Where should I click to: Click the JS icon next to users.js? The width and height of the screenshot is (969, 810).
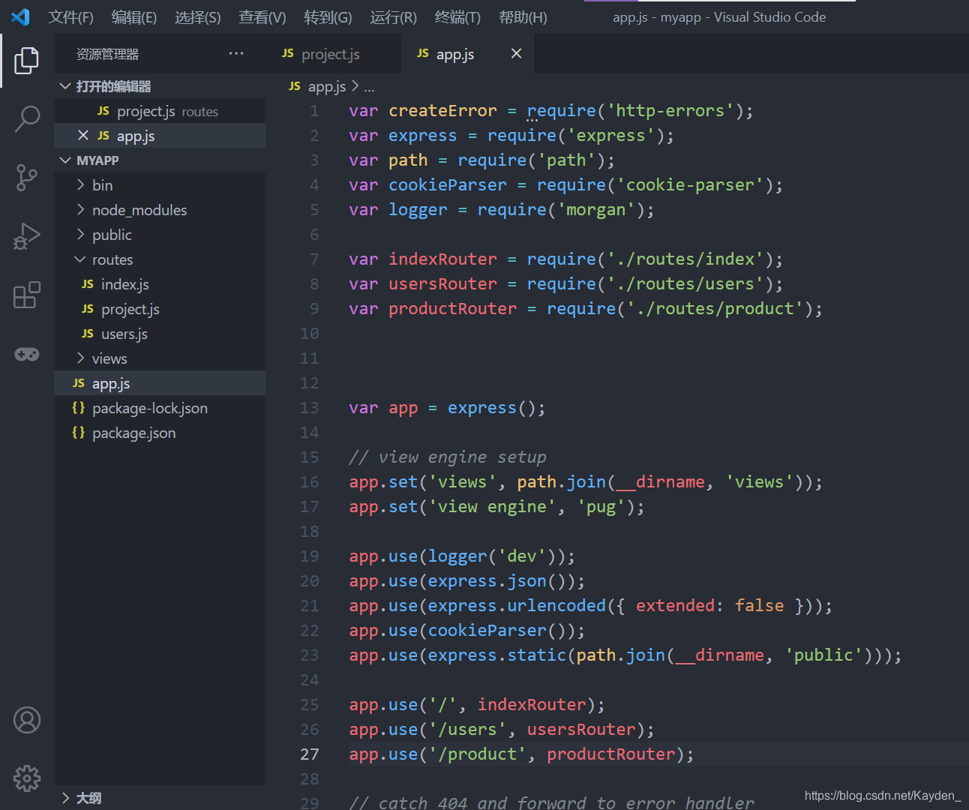88,334
